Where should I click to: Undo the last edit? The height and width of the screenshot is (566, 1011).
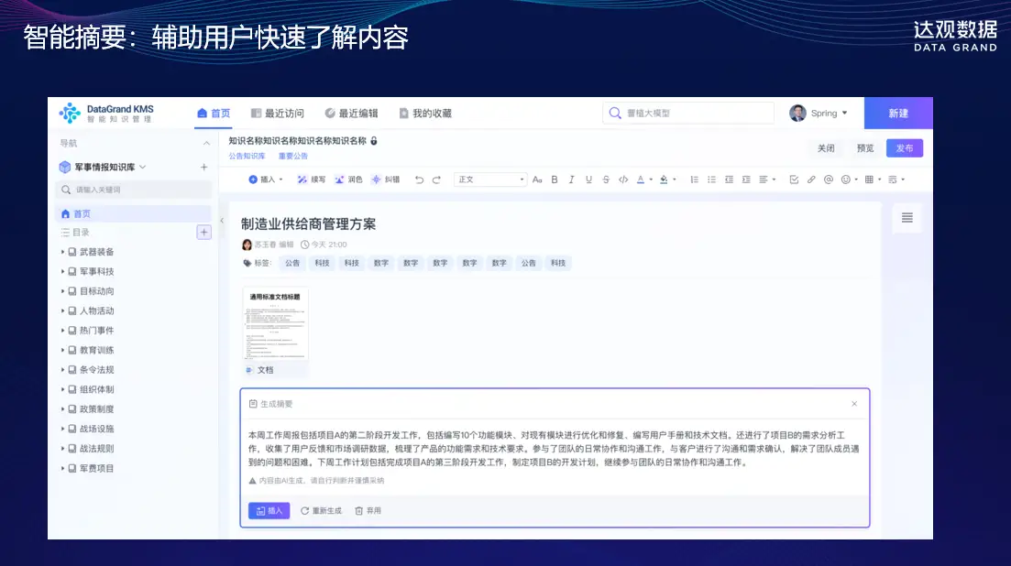pos(419,180)
